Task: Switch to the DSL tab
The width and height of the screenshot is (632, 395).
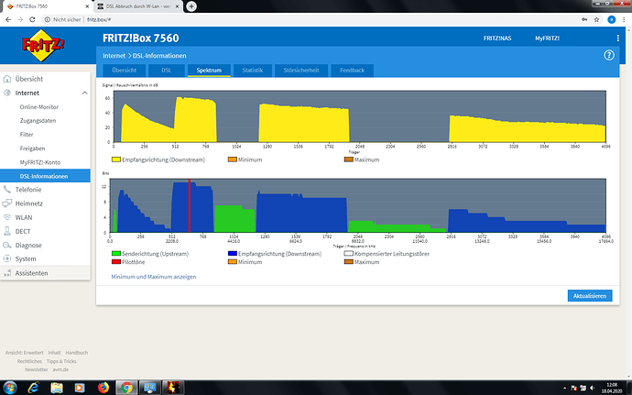Action: point(167,71)
